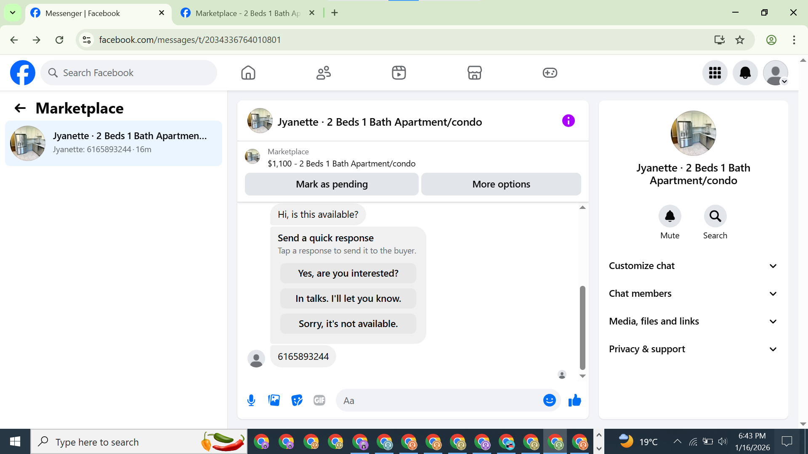
Task: Click the chat messages scrollbar
Action: 582,328
